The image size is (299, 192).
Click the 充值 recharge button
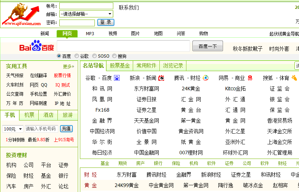(x=66, y=129)
